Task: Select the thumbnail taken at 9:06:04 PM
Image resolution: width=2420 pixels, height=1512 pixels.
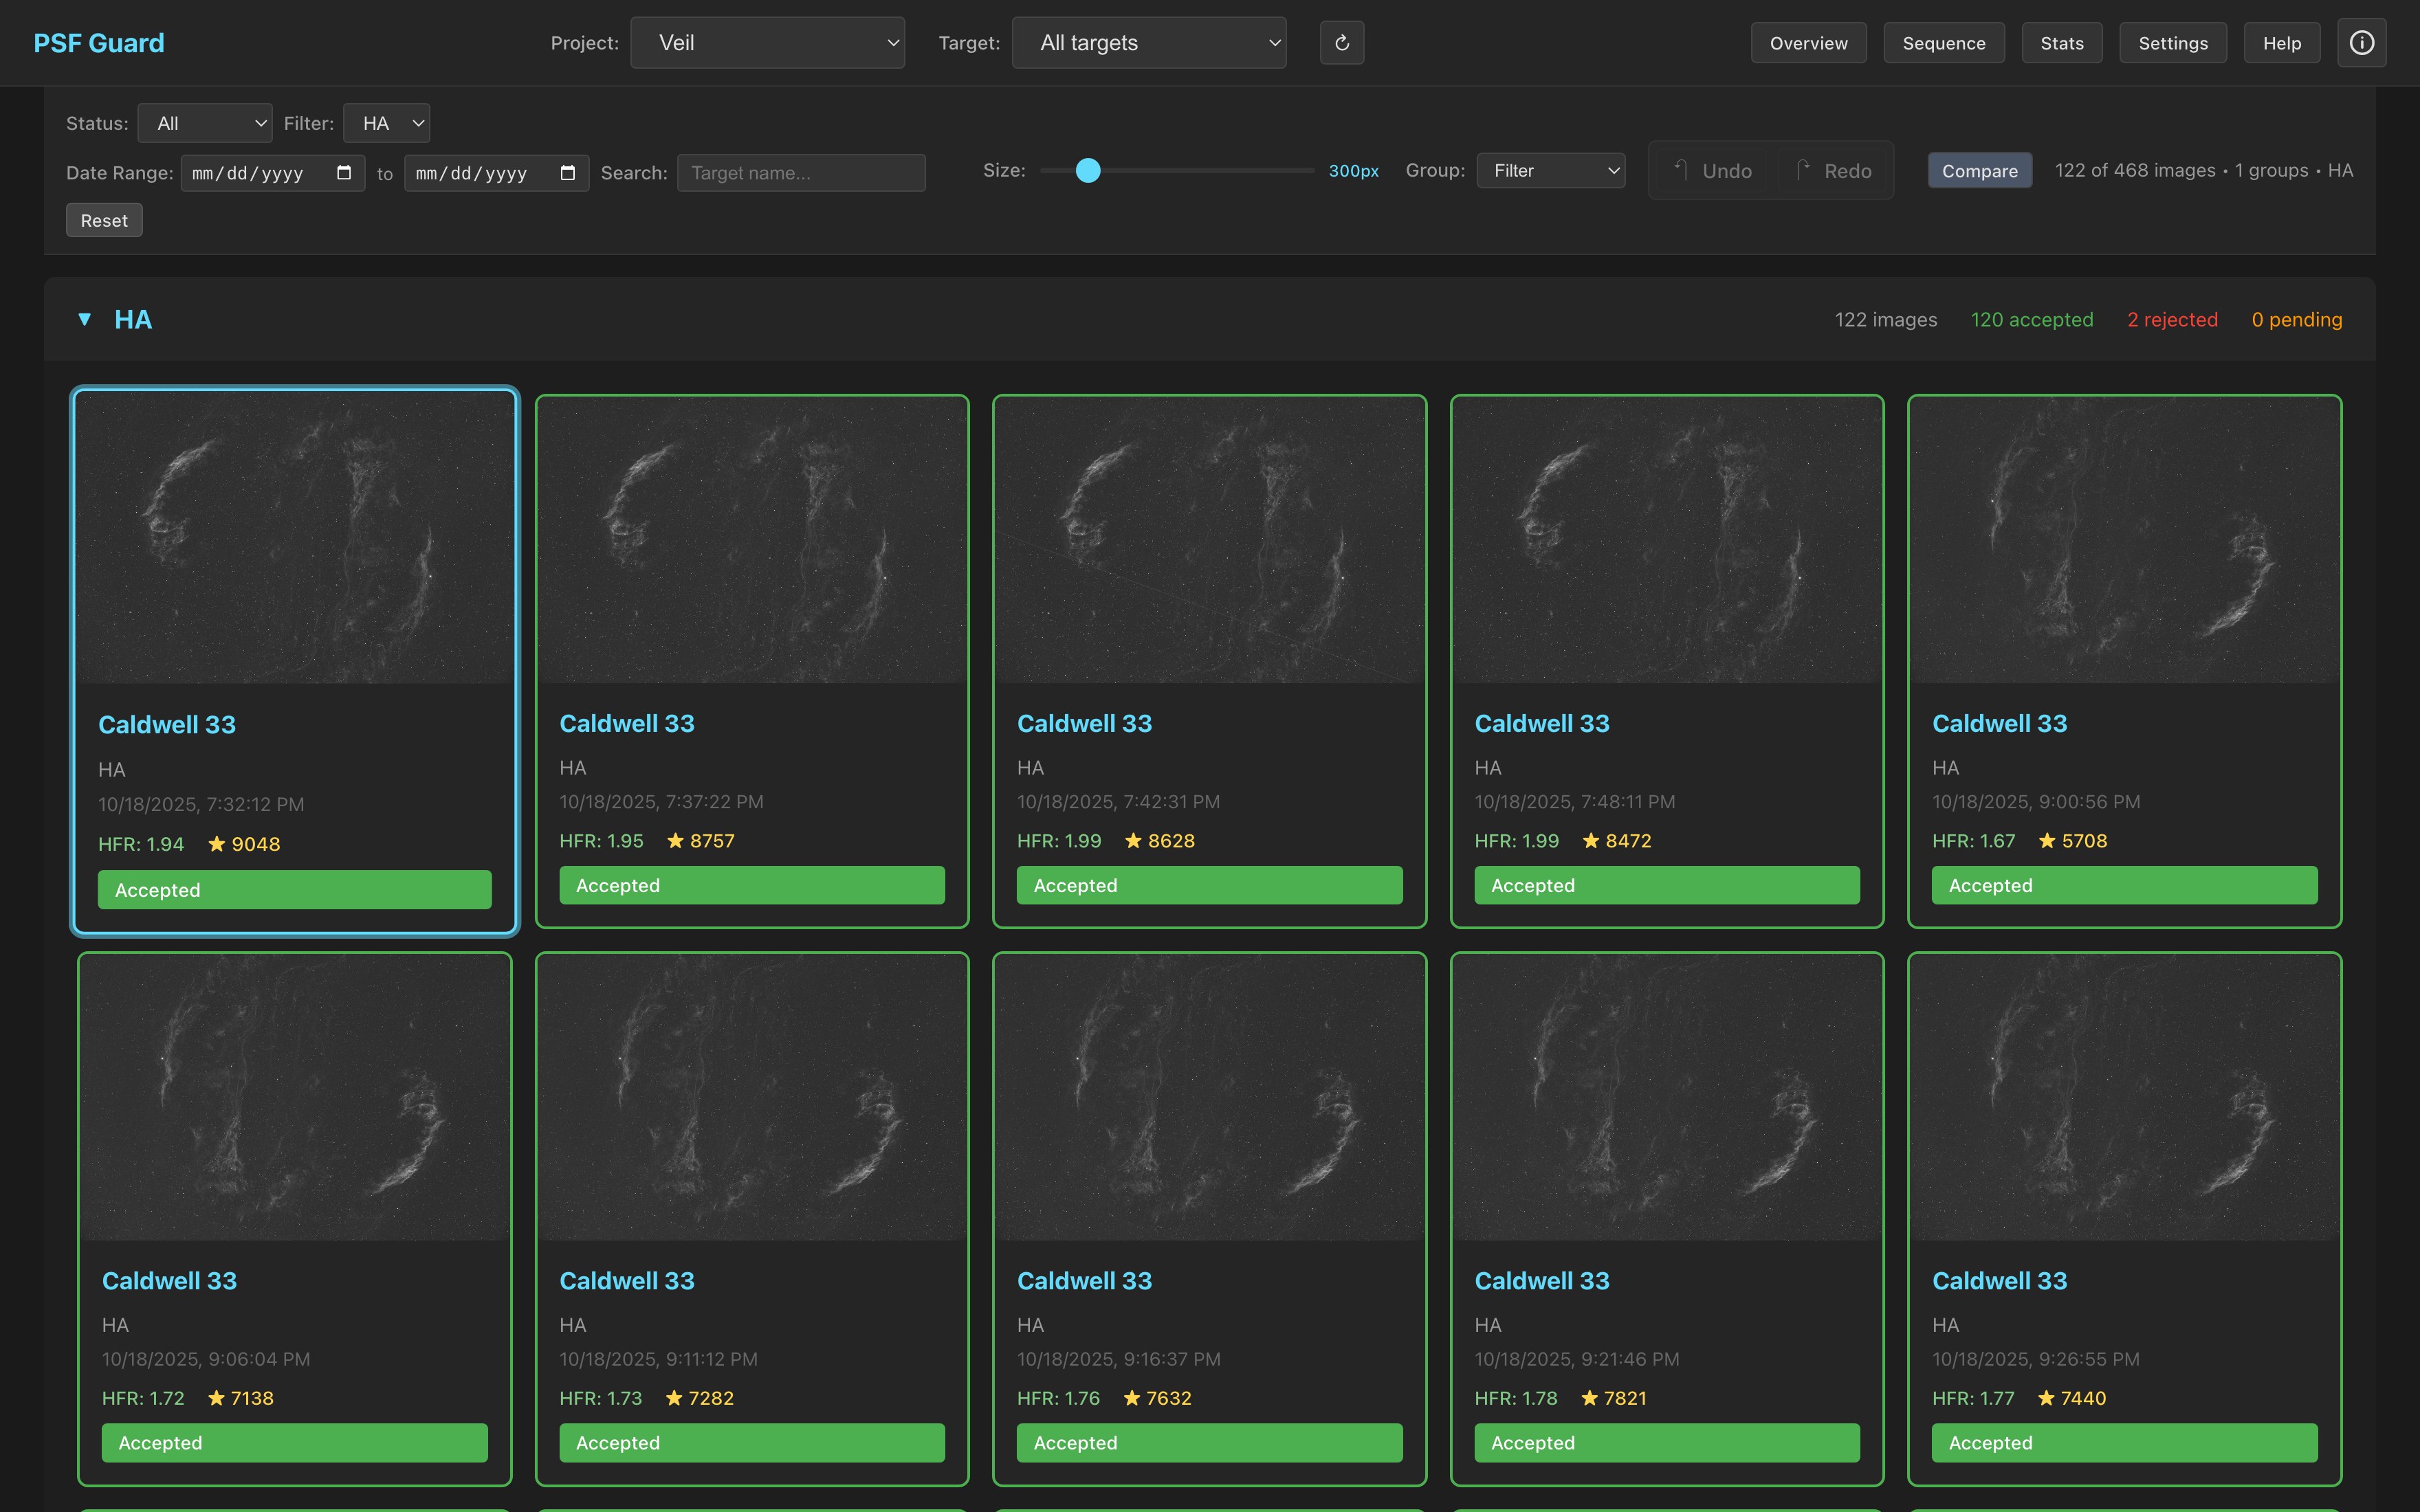Action: pos(295,1098)
